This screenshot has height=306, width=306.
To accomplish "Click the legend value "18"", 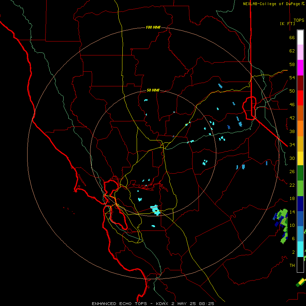I will tap(292, 199).
